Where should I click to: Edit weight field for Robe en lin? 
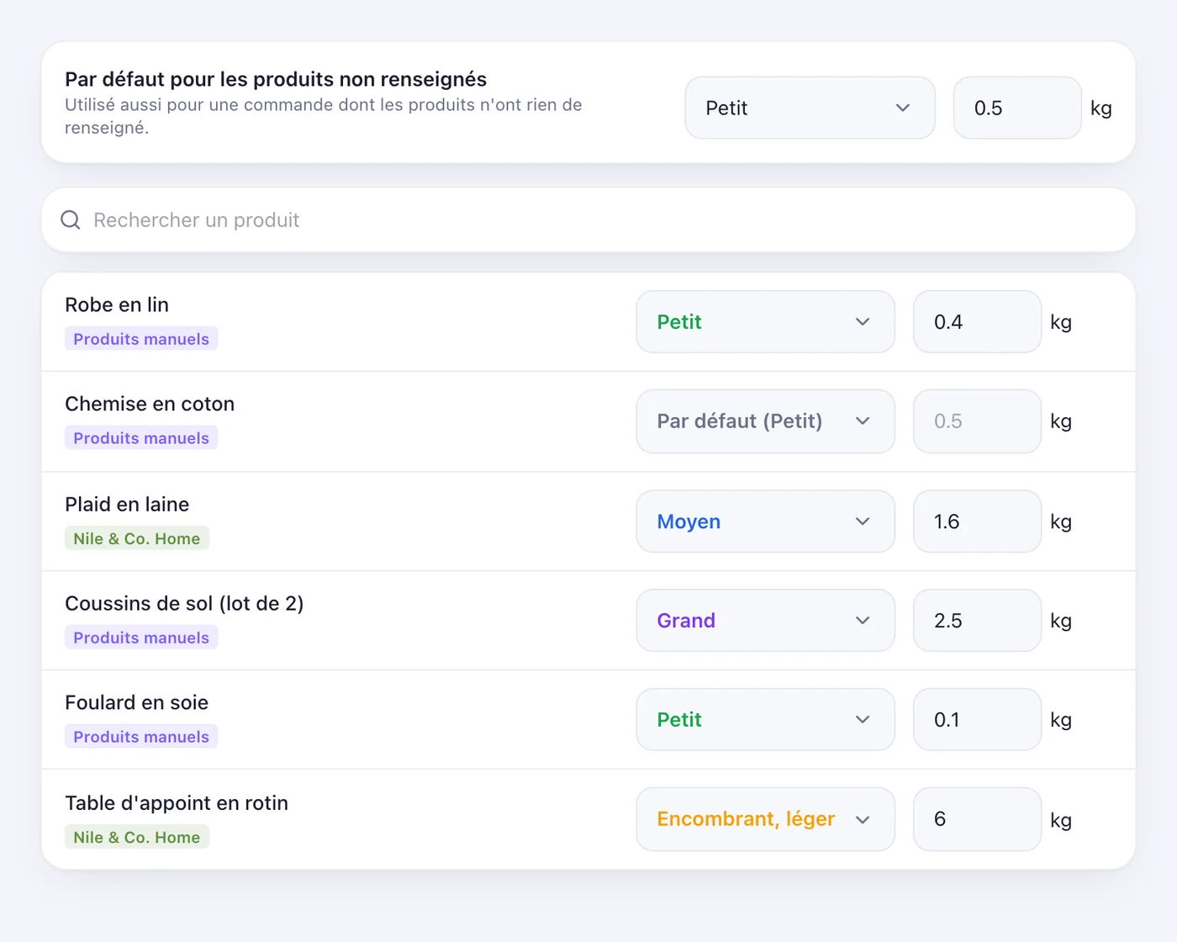(977, 322)
